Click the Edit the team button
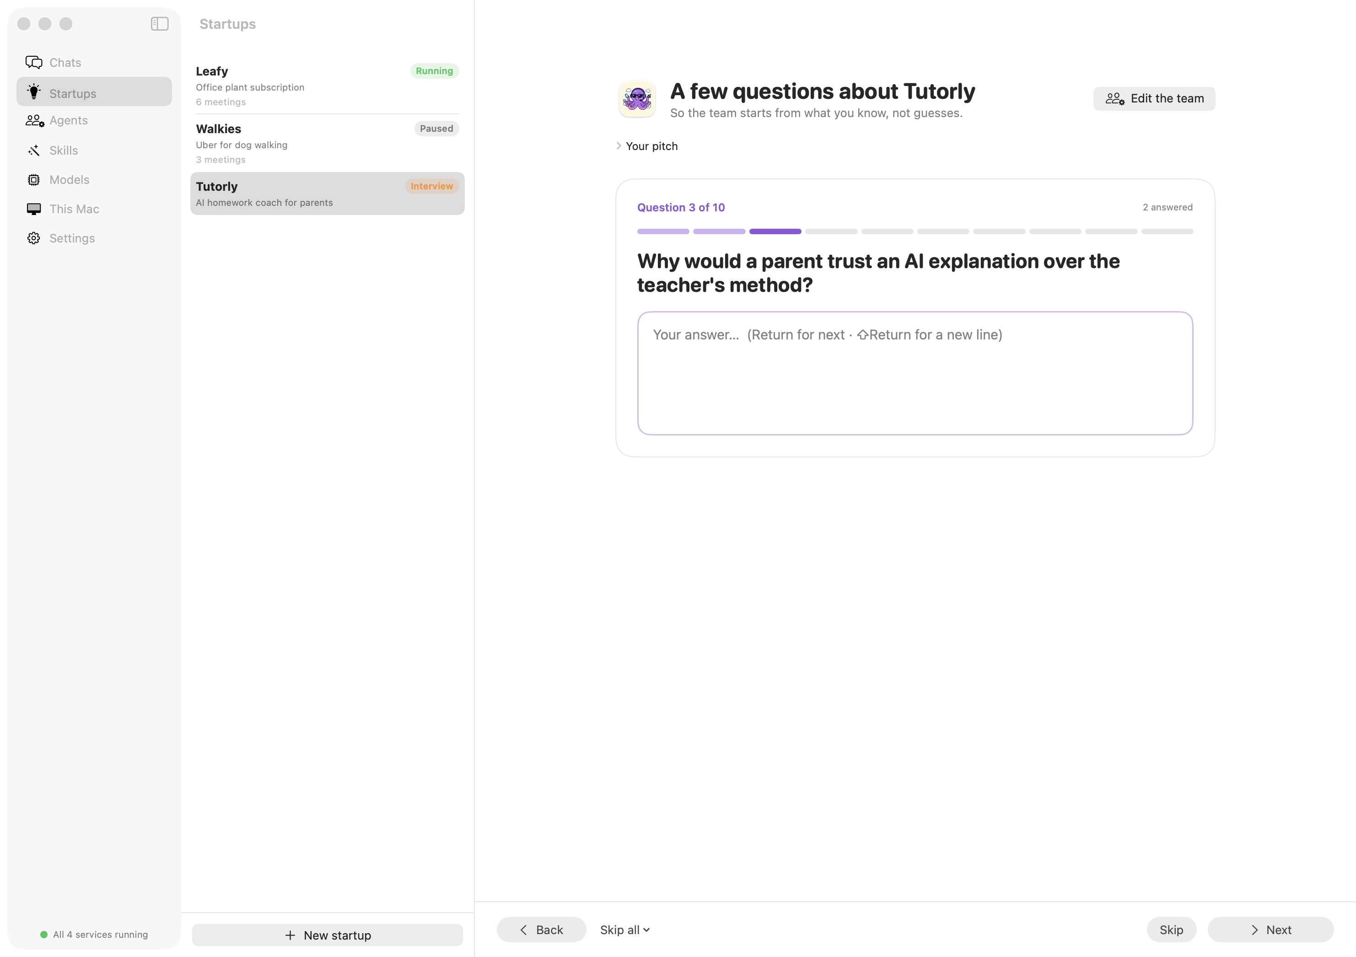The width and height of the screenshot is (1356, 957). [x=1154, y=99]
